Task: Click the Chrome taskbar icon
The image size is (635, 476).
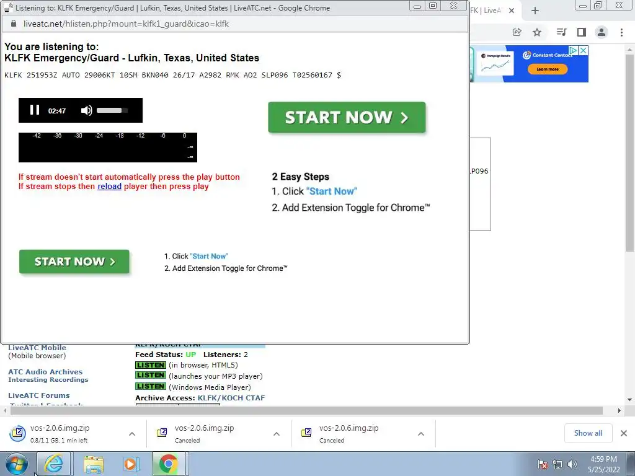Action: (x=169, y=464)
